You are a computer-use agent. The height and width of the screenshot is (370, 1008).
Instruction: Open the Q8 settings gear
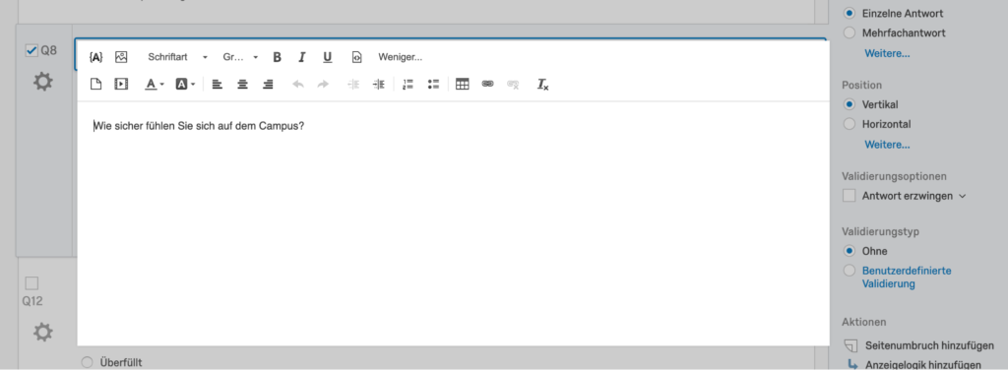click(x=43, y=82)
